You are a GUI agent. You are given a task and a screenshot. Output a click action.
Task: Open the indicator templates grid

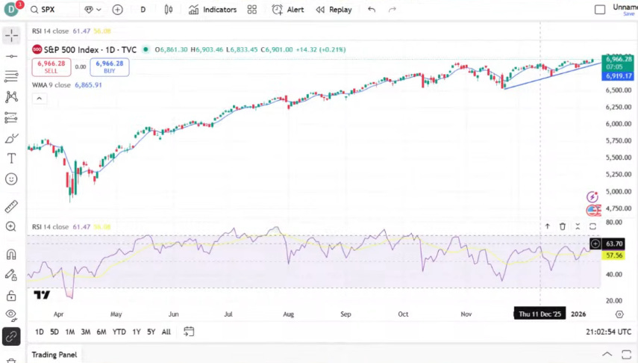[x=252, y=10]
